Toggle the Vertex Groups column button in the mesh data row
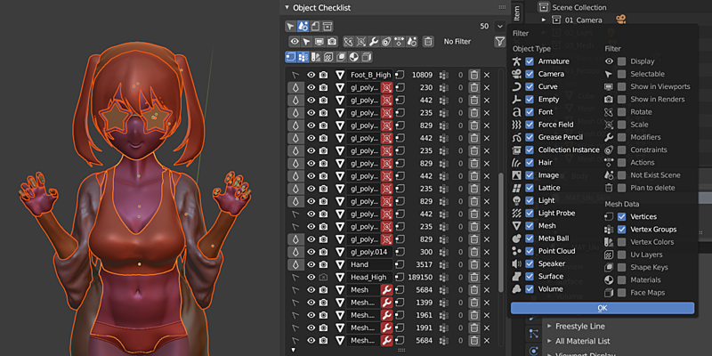 303,57
